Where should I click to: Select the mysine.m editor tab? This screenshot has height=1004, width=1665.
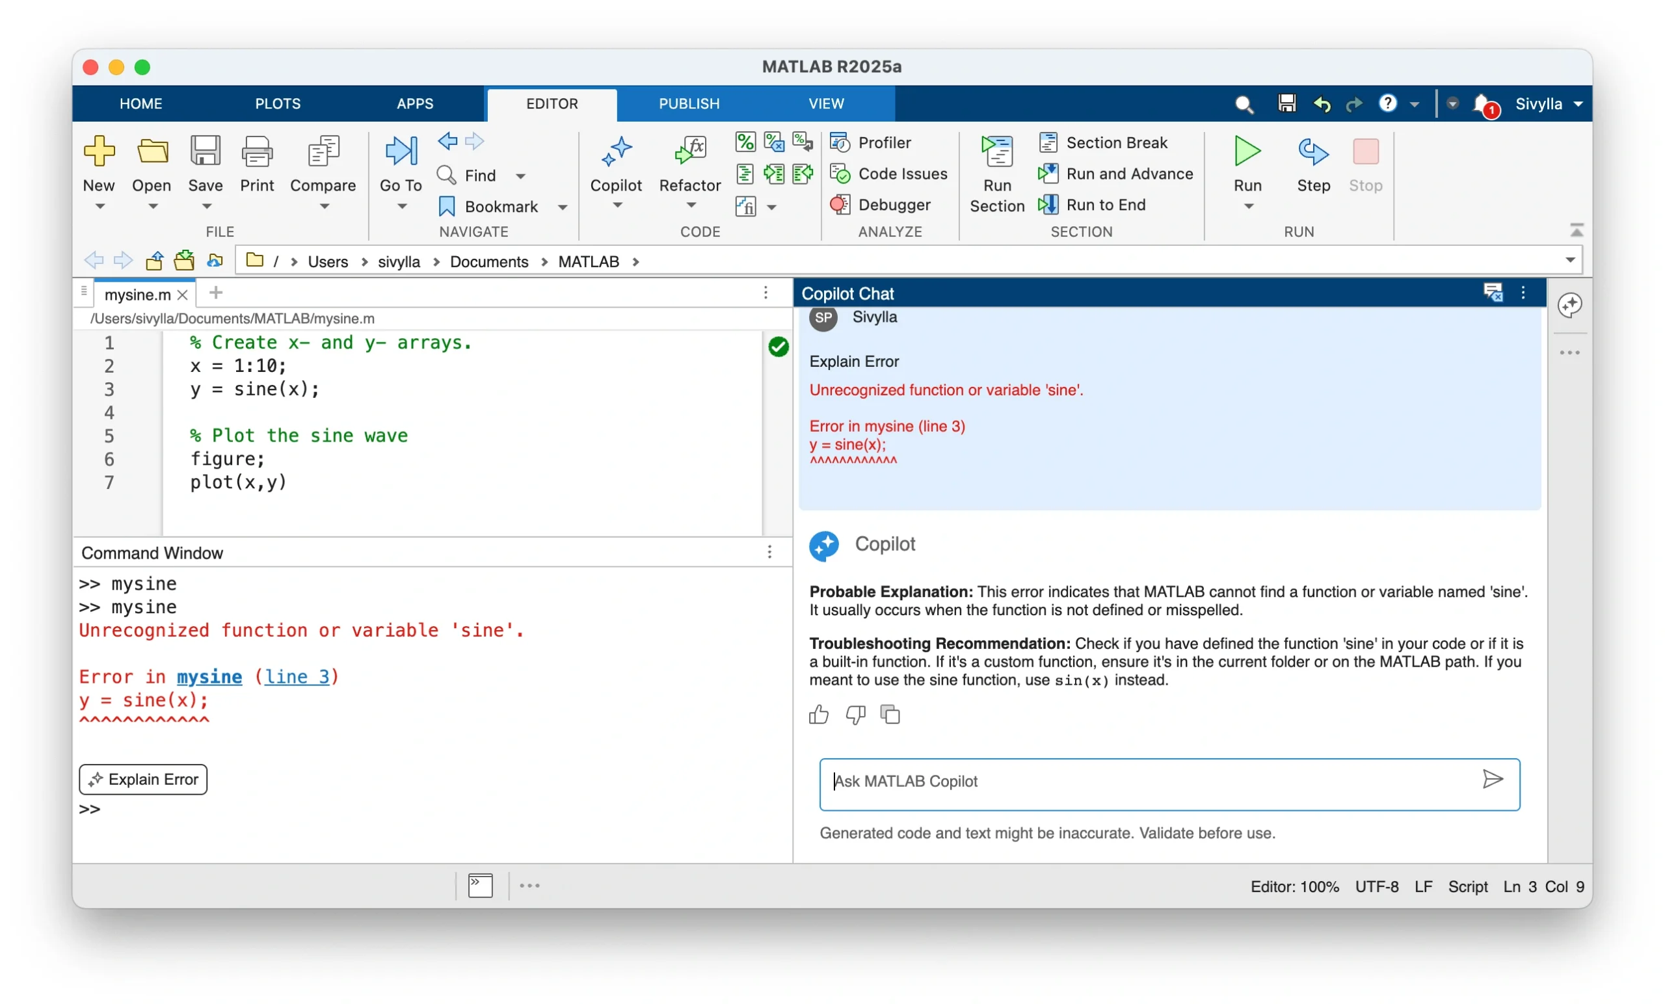[139, 293]
